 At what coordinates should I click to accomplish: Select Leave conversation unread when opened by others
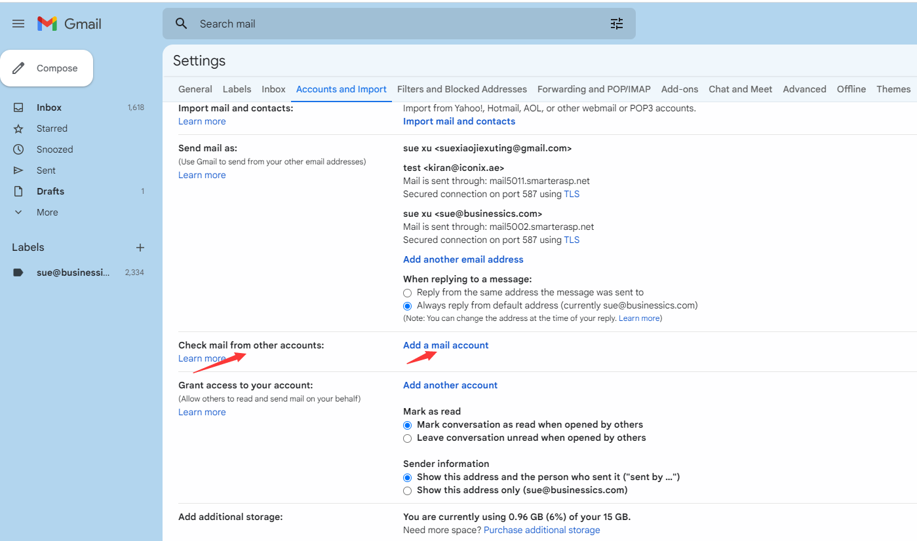coord(408,438)
